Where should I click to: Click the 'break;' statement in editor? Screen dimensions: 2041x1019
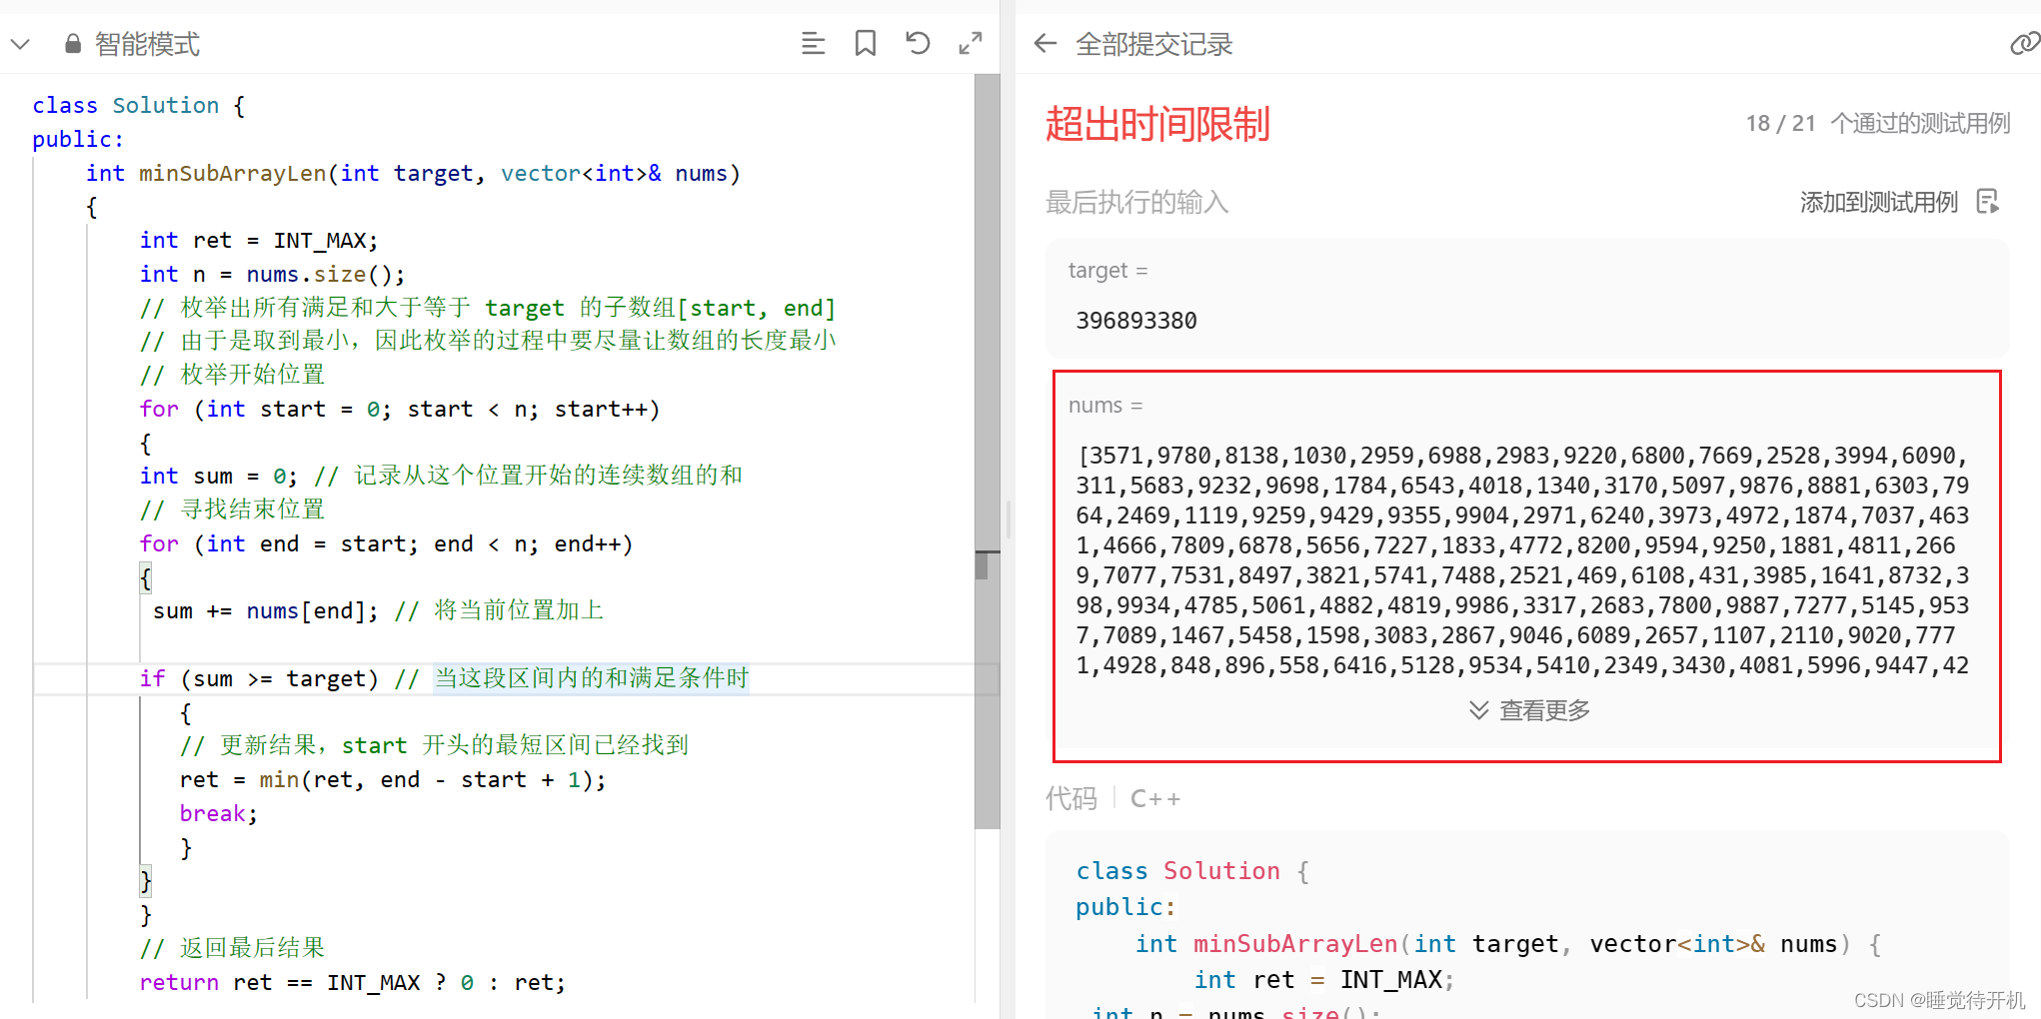(x=219, y=813)
